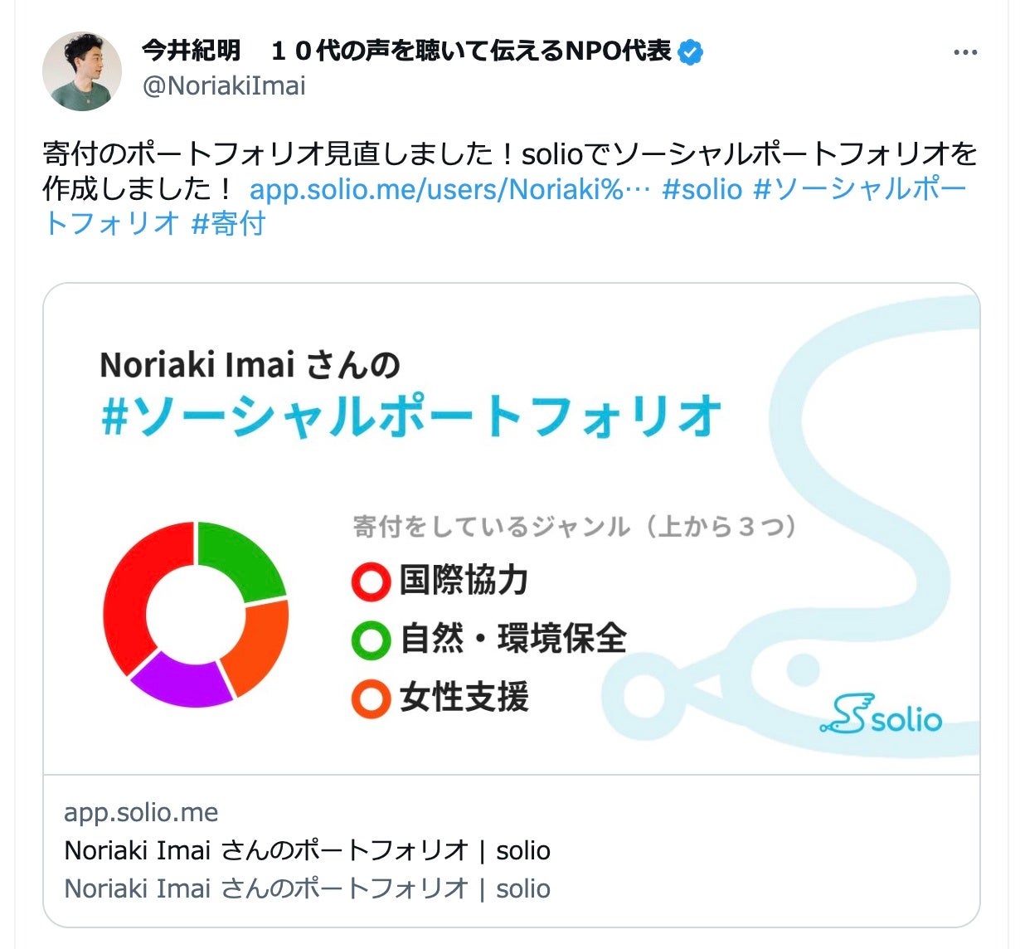Click the app.solio.me card domain text
Image resolution: width=1020 pixels, height=949 pixels.
(x=141, y=813)
